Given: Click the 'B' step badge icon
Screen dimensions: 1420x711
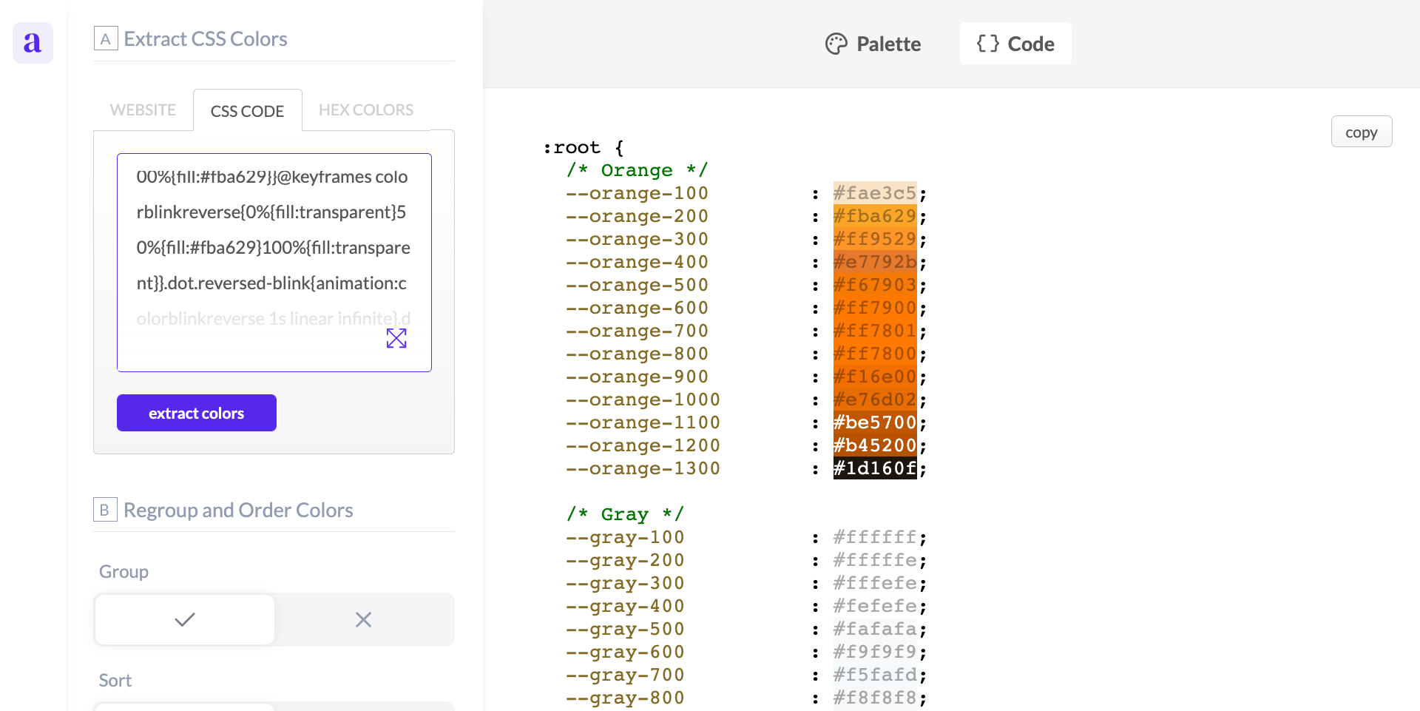Looking at the screenshot, I should (105, 510).
